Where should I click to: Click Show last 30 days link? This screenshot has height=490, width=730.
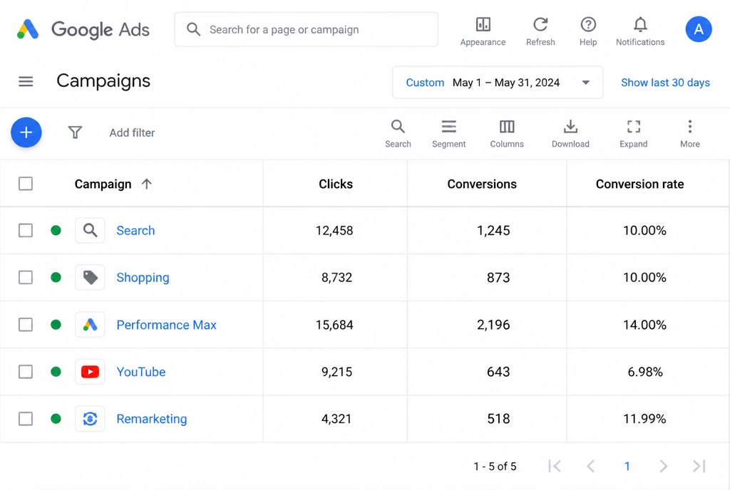click(665, 83)
